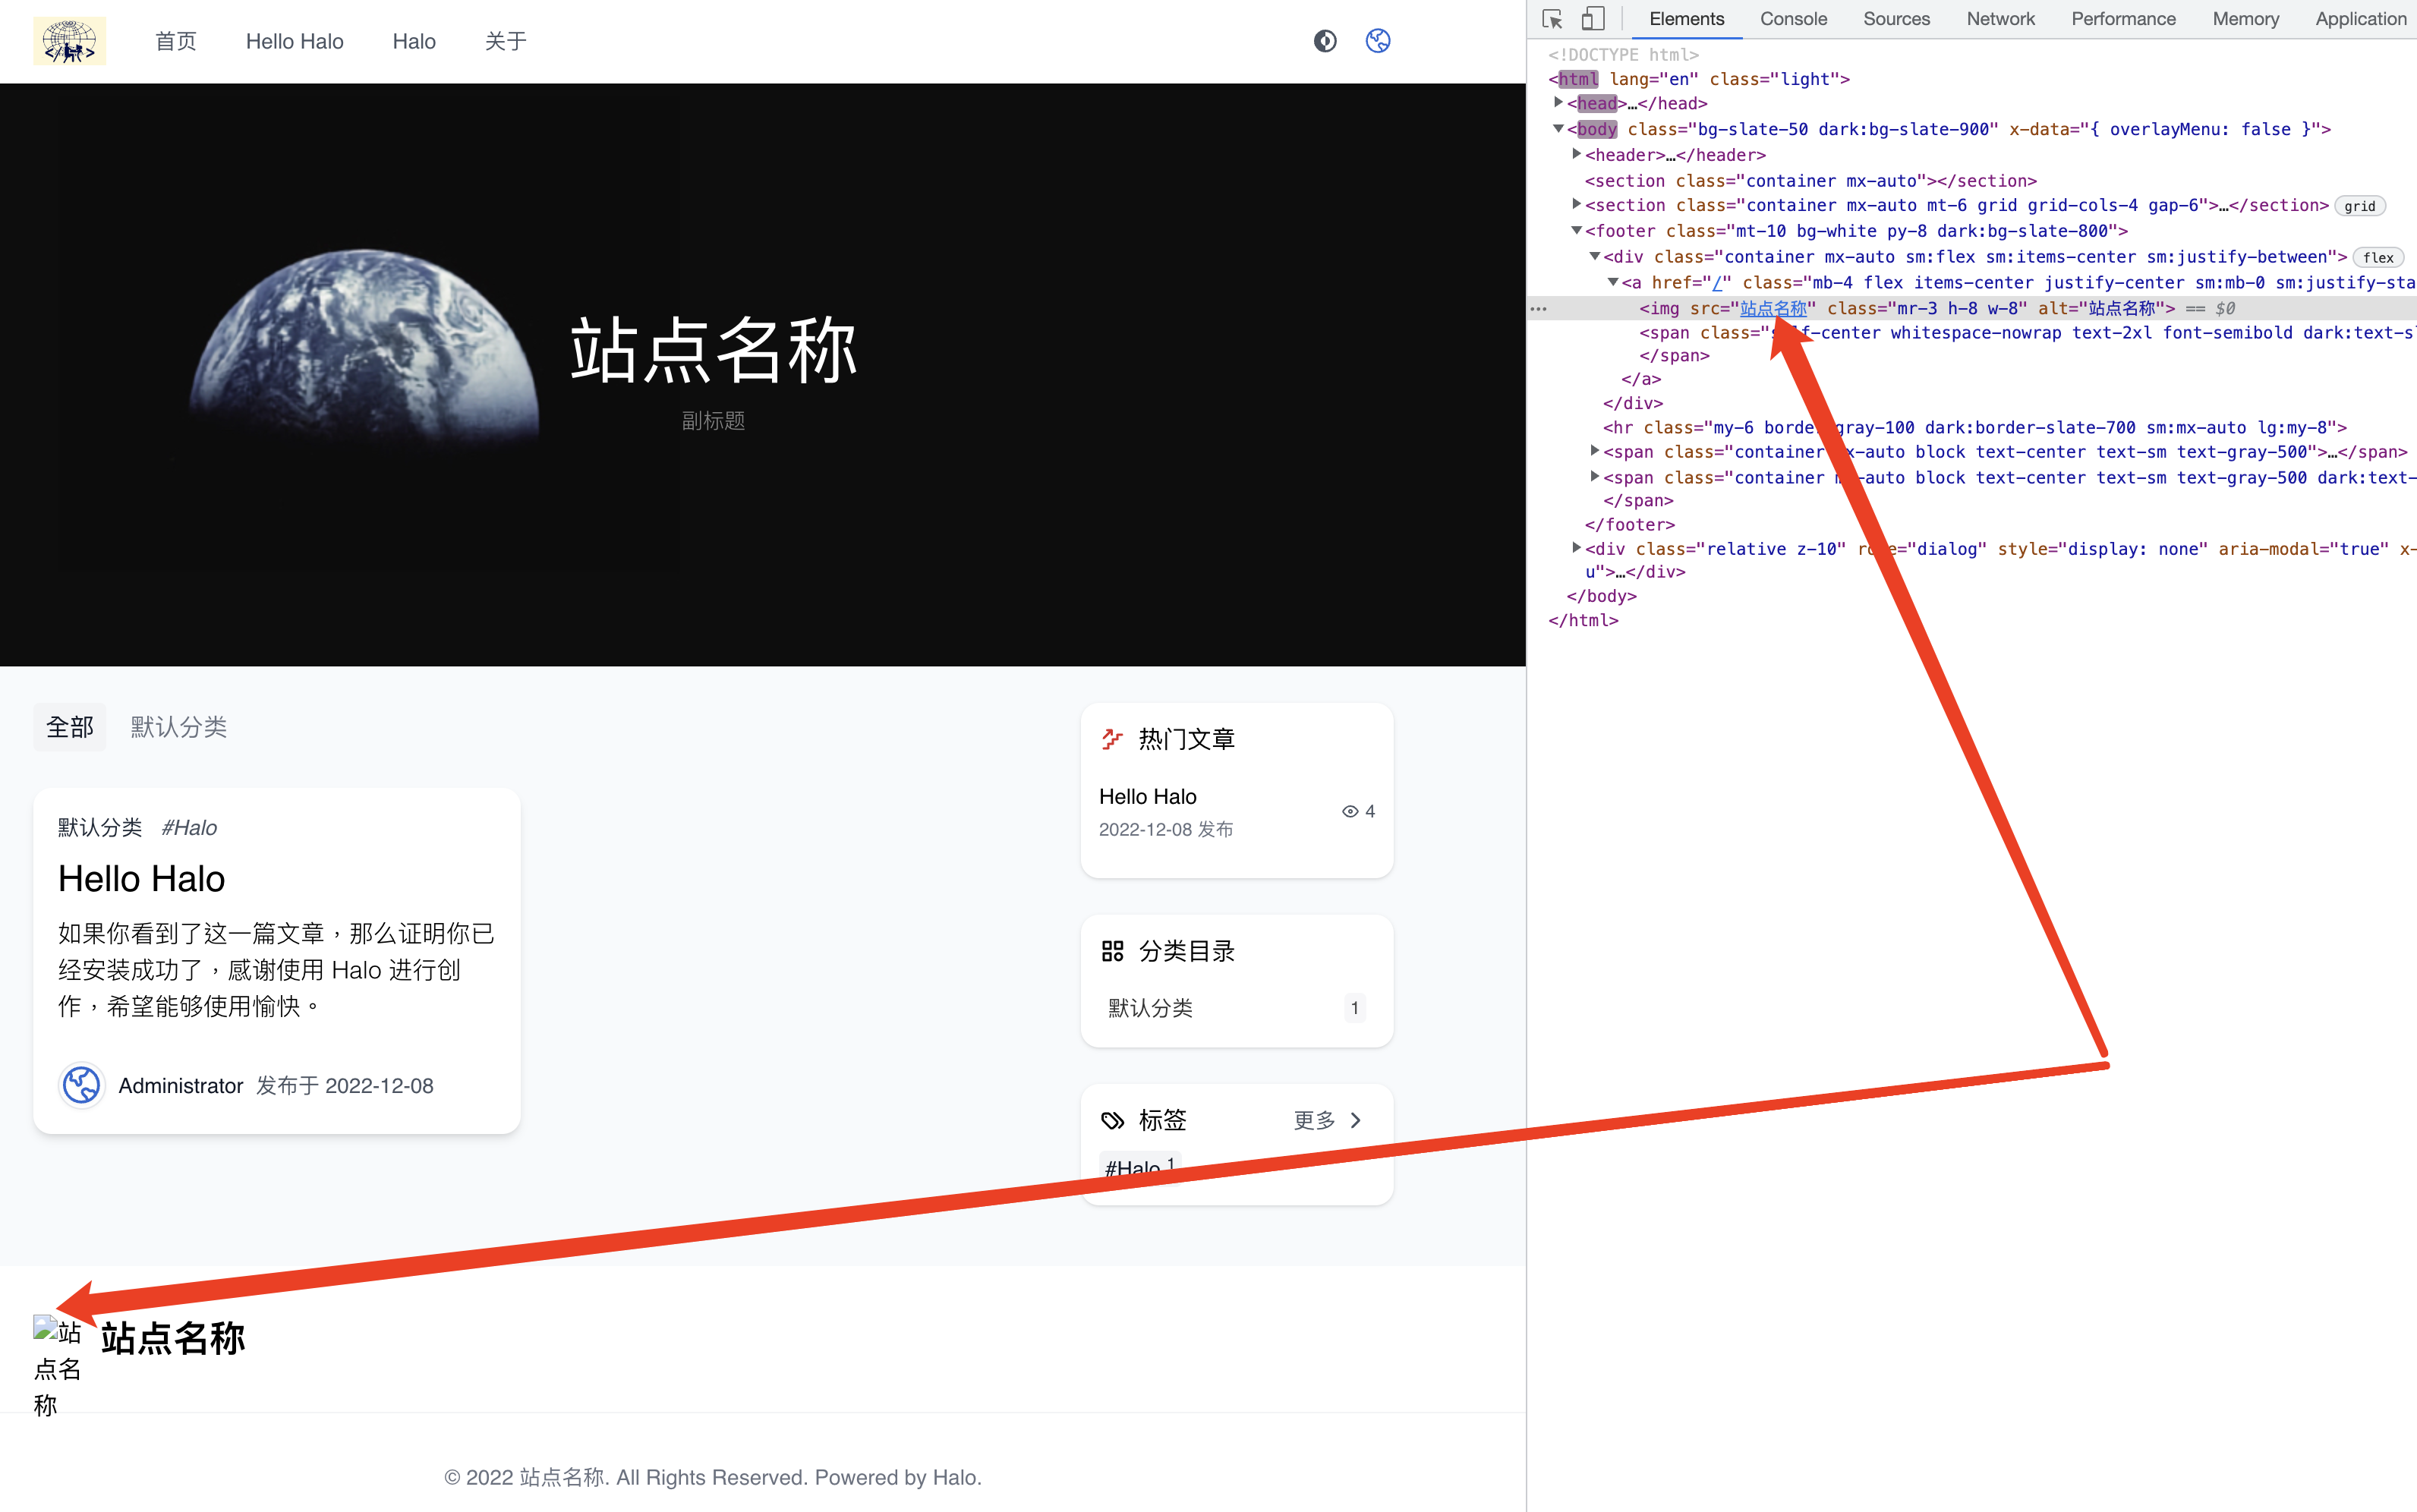The image size is (2417, 1512).
Task: Select the 默认分类 filter button
Action: pyautogui.click(x=178, y=727)
